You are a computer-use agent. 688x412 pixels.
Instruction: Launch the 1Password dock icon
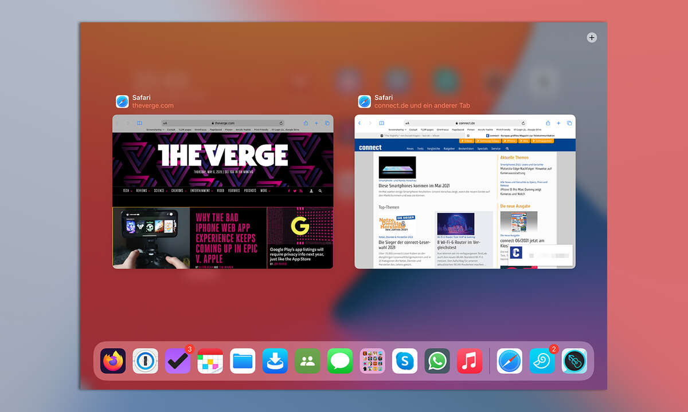[145, 361]
